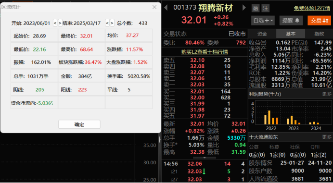Click 2024 bars in profit trend chart

(x=314, y=123)
